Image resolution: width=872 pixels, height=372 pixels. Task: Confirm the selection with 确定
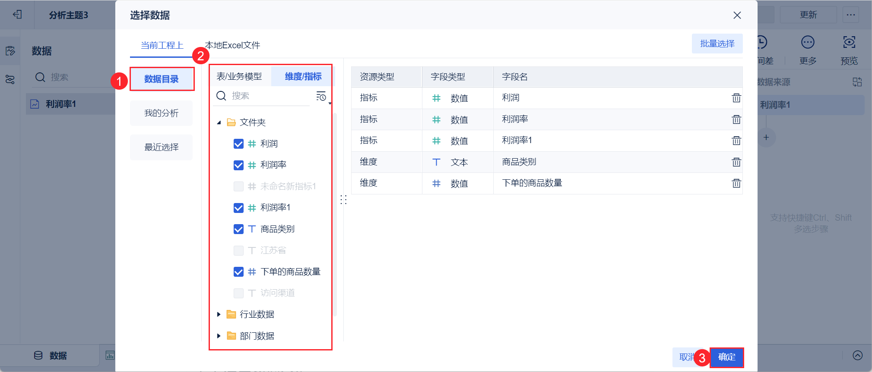(x=726, y=357)
